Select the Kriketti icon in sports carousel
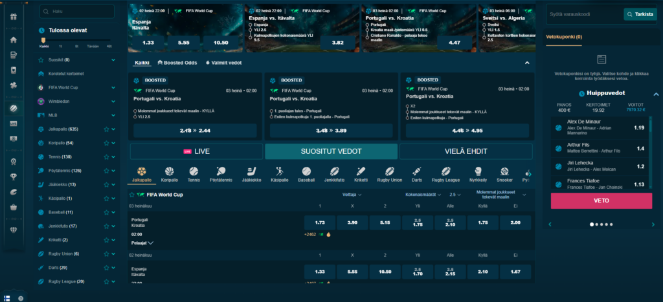663x302 pixels. tap(361, 171)
